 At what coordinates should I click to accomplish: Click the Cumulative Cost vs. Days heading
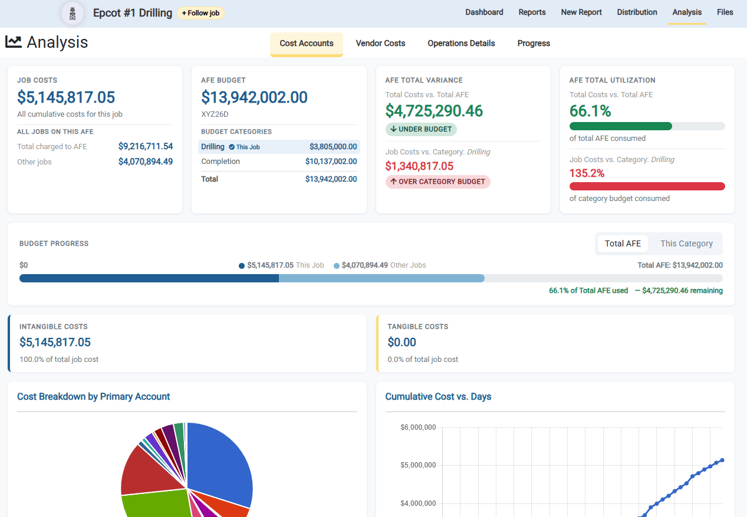click(x=438, y=397)
